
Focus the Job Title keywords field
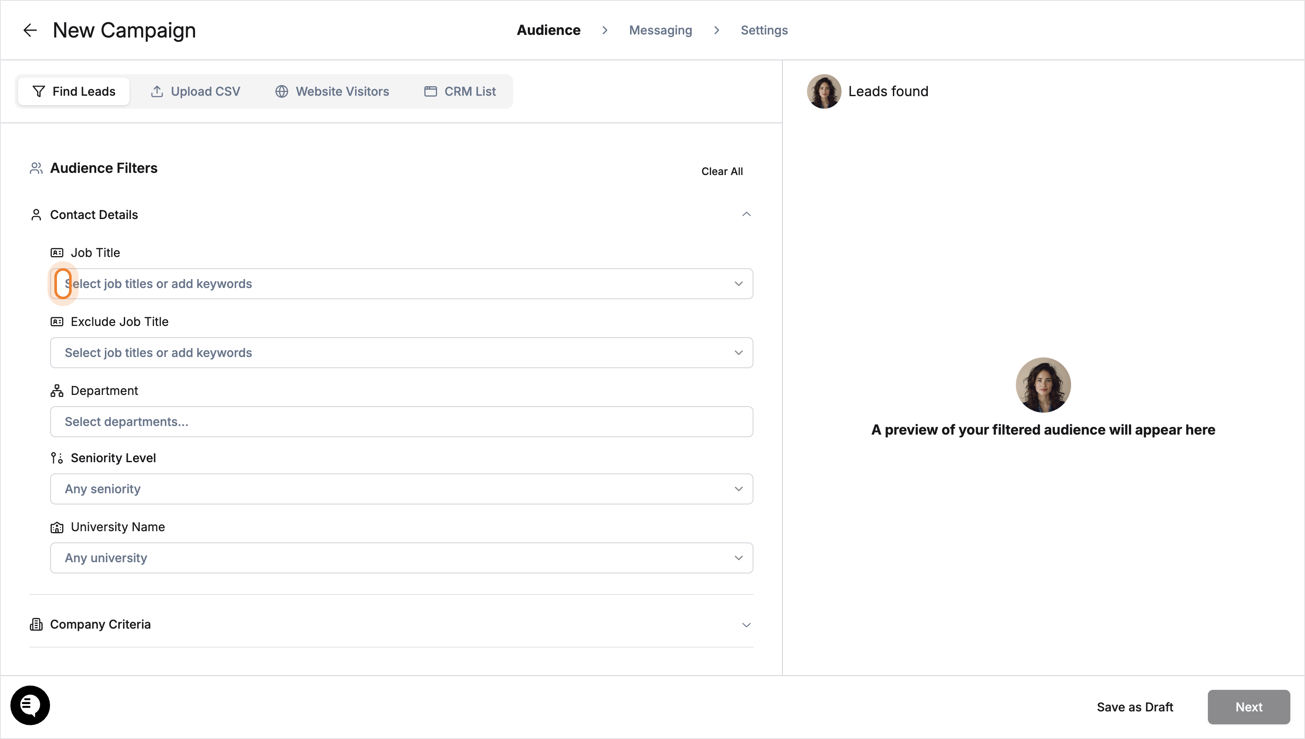click(x=401, y=284)
